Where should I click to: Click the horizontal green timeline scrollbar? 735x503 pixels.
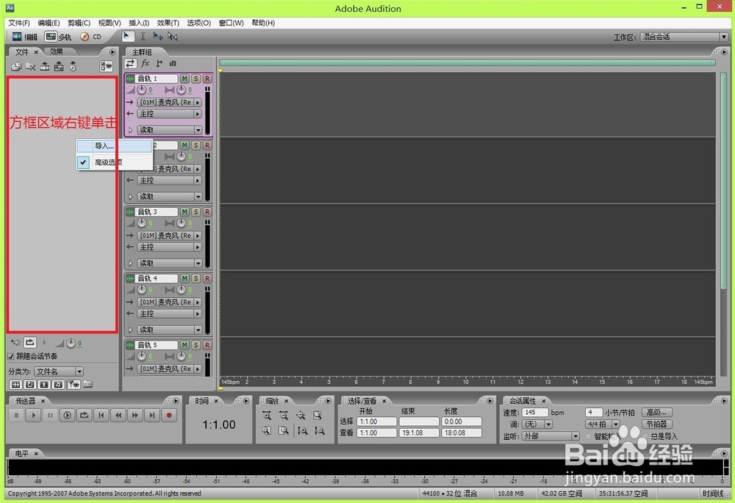tap(467, 62)
